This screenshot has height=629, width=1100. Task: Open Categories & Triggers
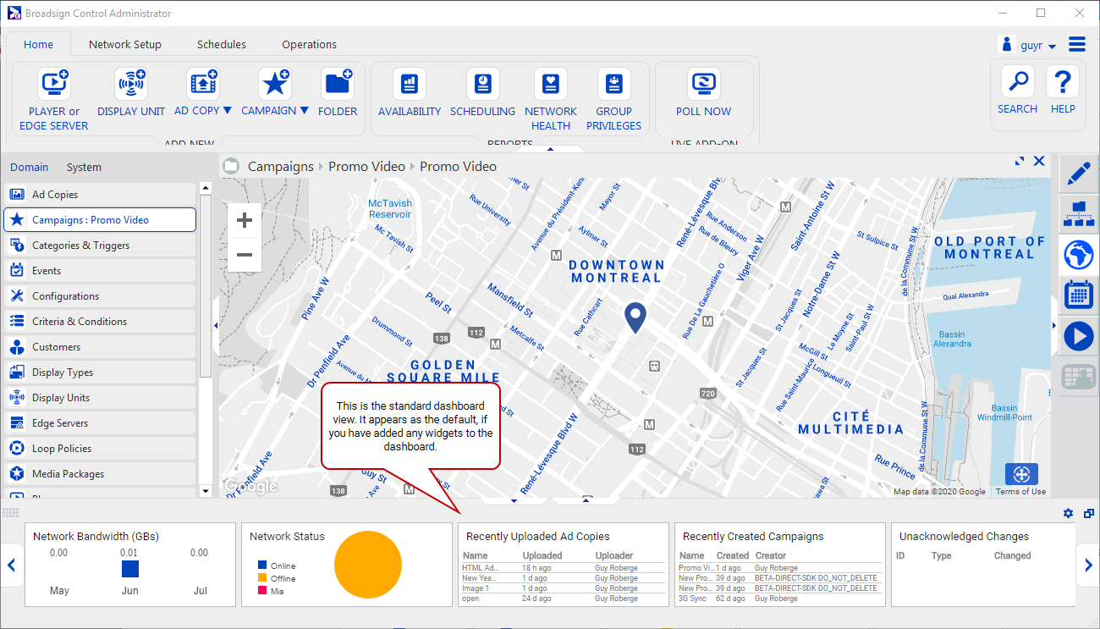(100, 246)
